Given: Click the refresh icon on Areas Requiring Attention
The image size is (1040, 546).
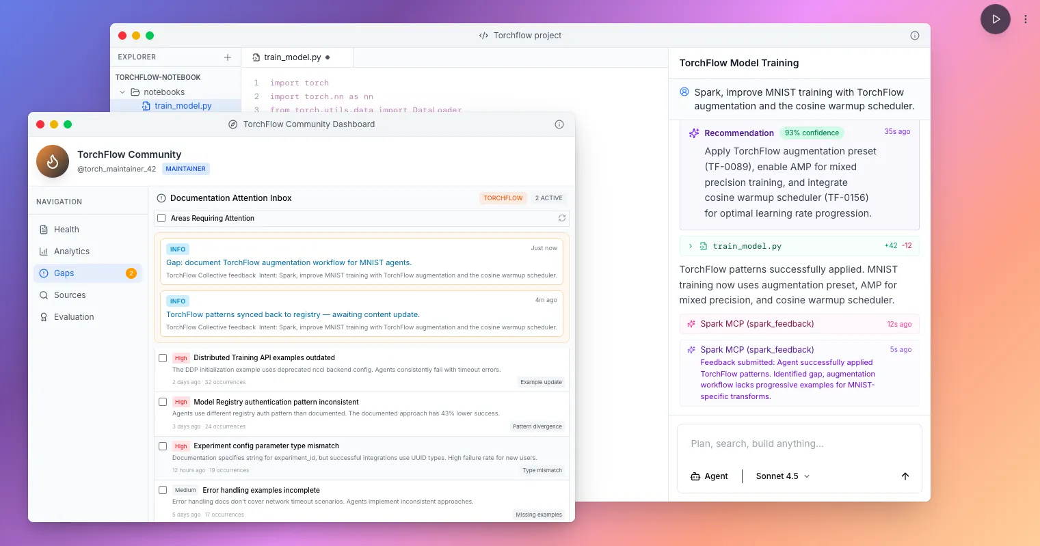Looking at the screenshot, I should tap(561, 217).
